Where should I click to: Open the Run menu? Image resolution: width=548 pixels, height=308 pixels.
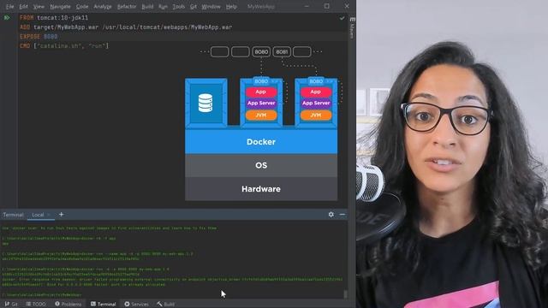click(x=163, y=6)
